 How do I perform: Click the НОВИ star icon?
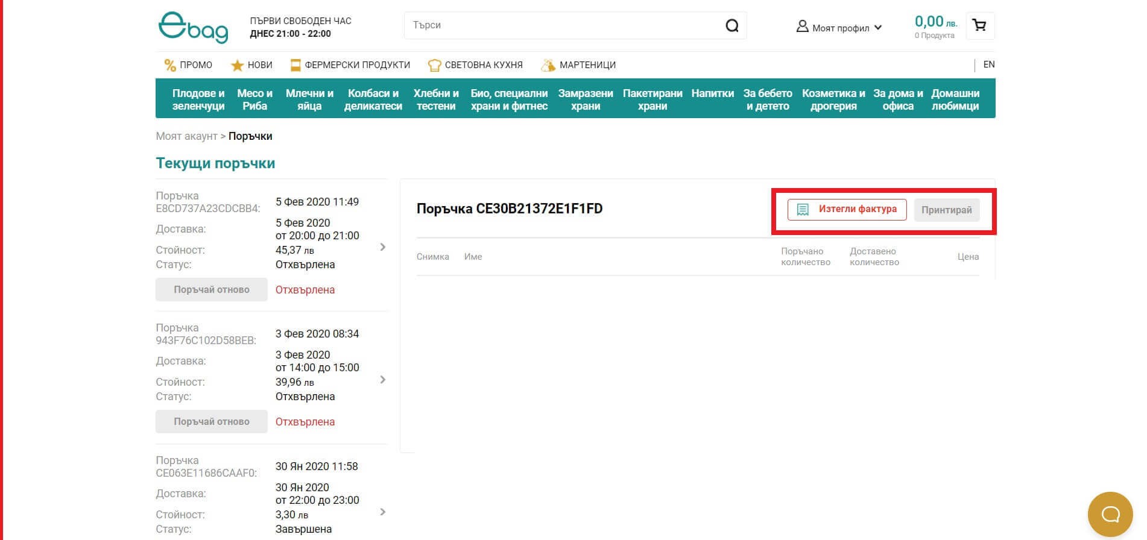click(x=238, y=65)
